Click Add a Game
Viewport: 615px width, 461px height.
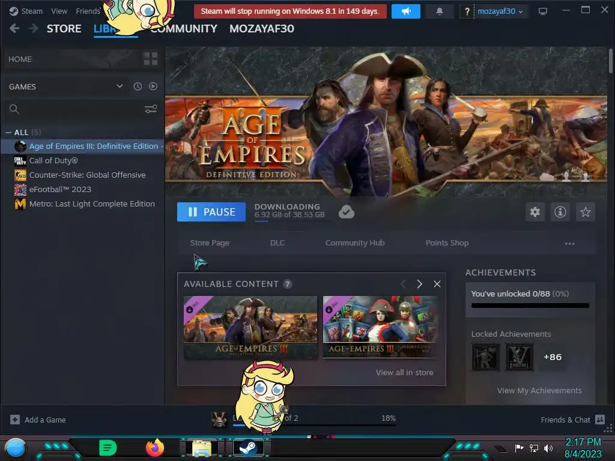point(38,420)
